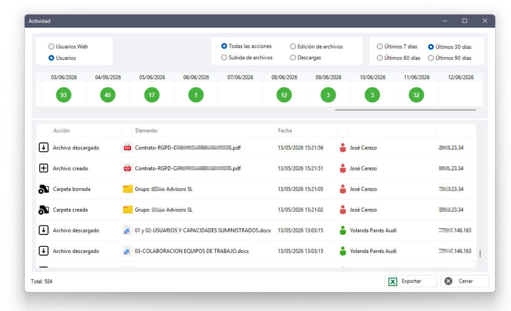Click the 12/06/2026 date header
The height and width of the screenshot is (311, 511).
[x=461, y=77]
